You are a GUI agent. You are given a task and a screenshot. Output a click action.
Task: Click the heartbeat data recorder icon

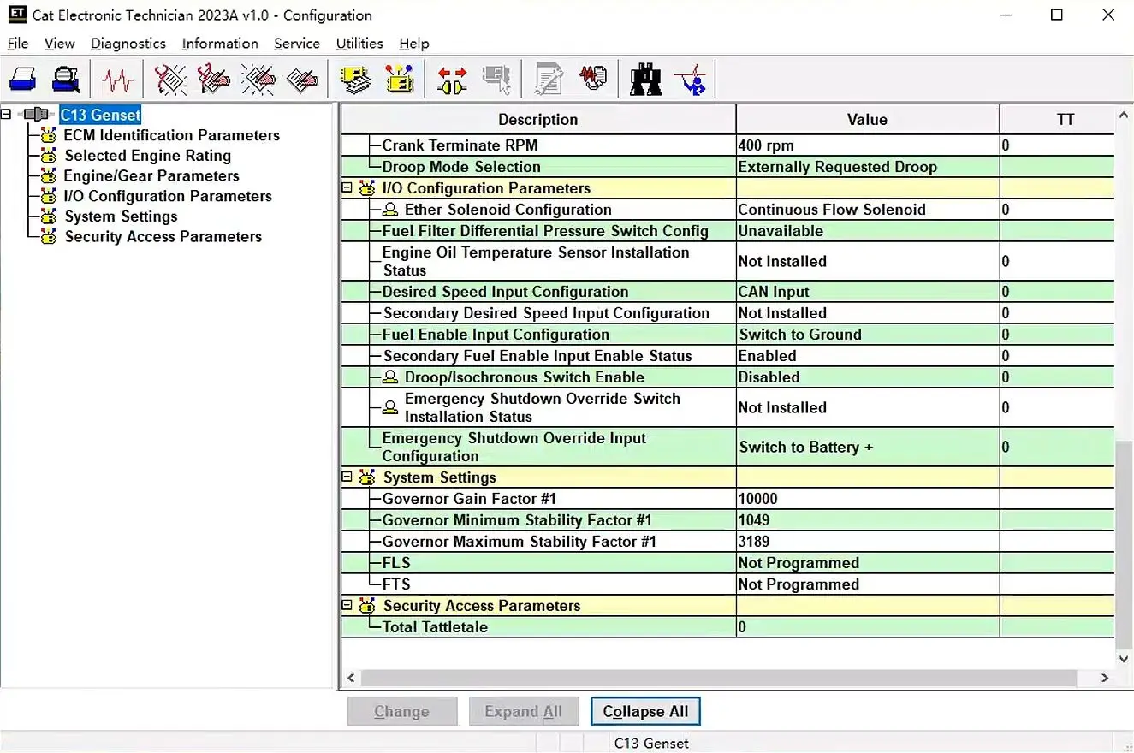(592, 80)
